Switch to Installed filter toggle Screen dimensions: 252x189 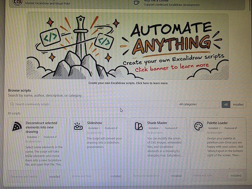[238, 105]
